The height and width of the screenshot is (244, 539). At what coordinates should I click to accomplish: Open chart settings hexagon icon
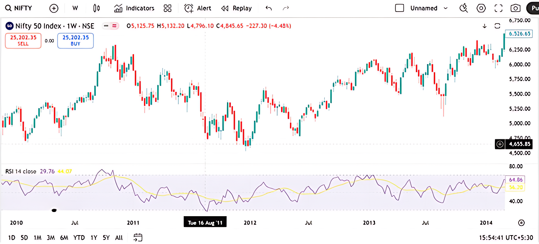(481, 8)
